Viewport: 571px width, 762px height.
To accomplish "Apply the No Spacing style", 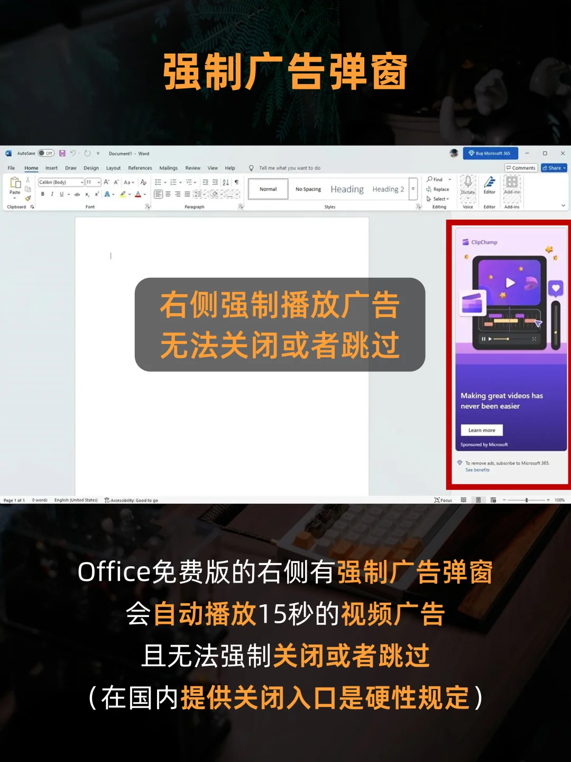I will click(x=308, y=189).
